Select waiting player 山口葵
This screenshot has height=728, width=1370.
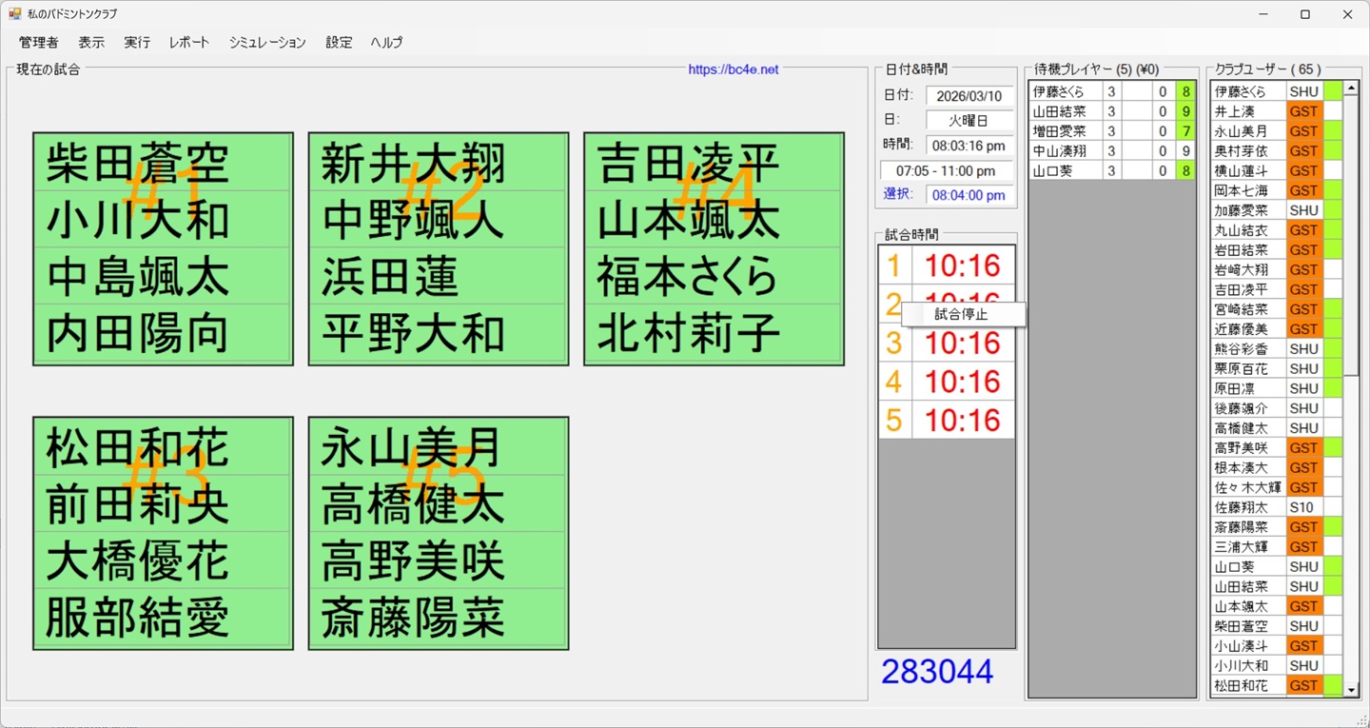[1067, 170]
